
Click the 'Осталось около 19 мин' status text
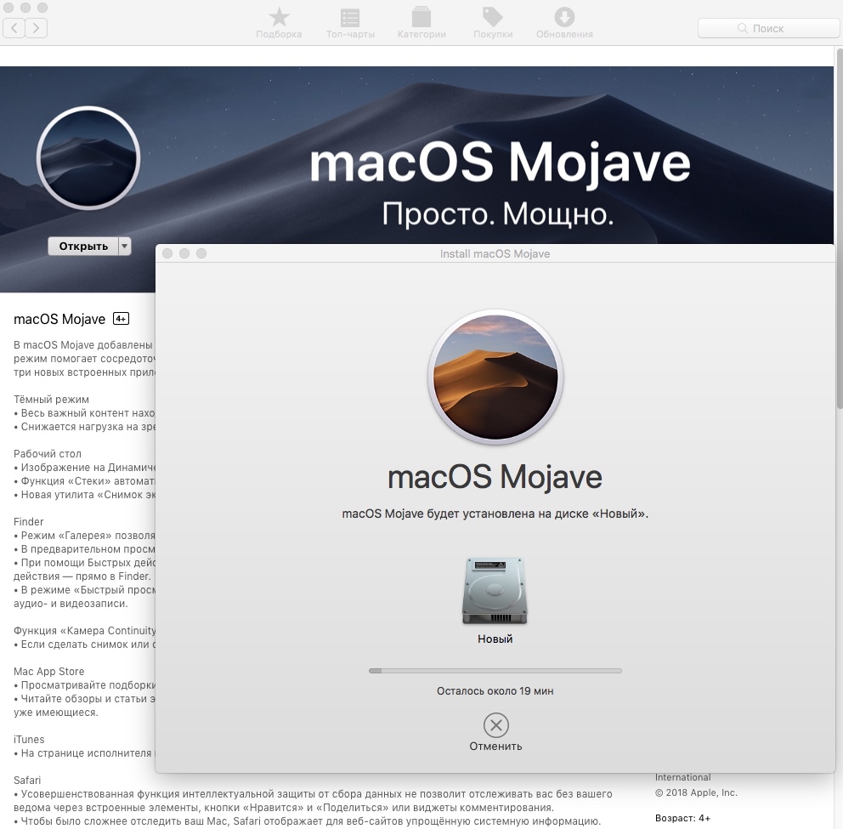(495, 691)
